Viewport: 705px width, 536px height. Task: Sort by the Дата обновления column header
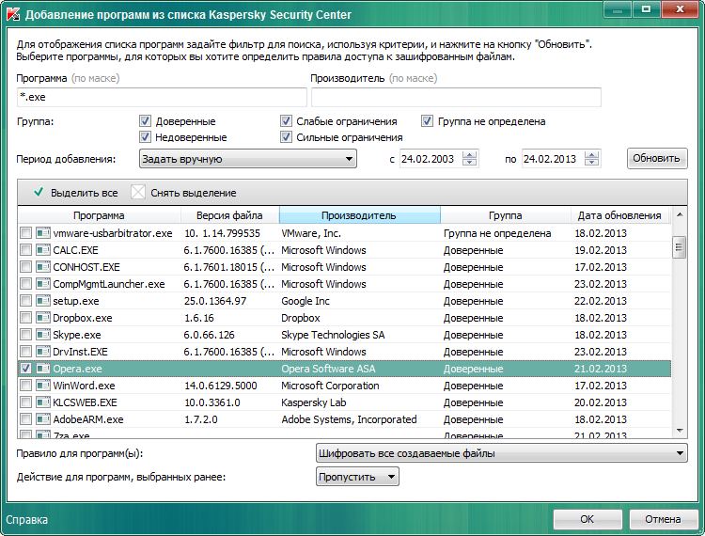click(x=619, y=215)
